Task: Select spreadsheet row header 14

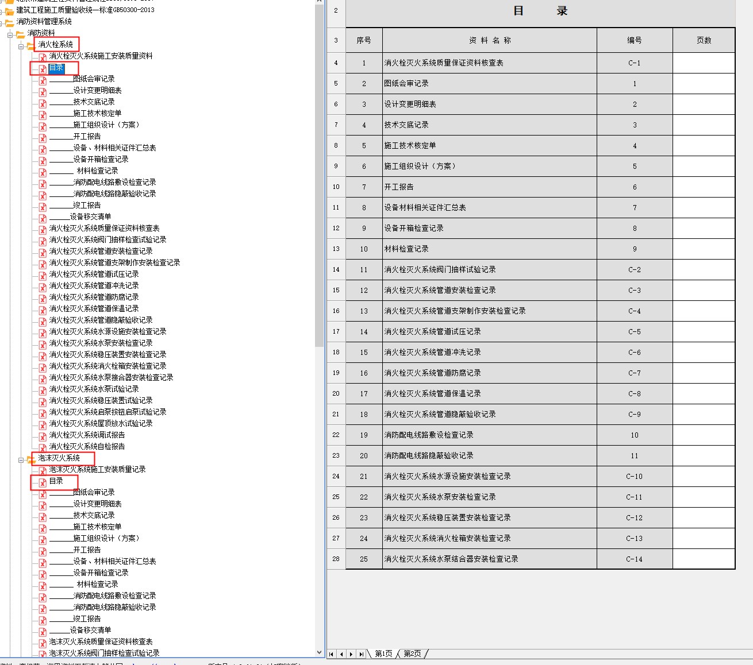Action: click(x=336, y=270)
